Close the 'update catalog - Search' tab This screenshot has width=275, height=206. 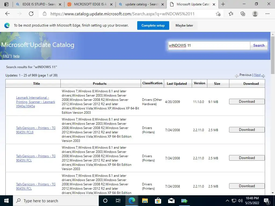pyautogui.click(x=162, y=4)
